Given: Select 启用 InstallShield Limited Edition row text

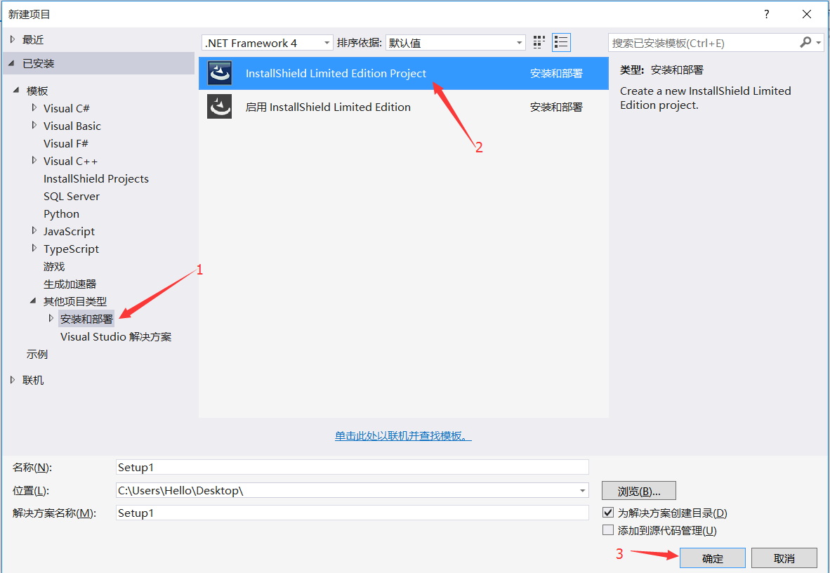Looking at the screenshot, I should (x=328, y=107).
